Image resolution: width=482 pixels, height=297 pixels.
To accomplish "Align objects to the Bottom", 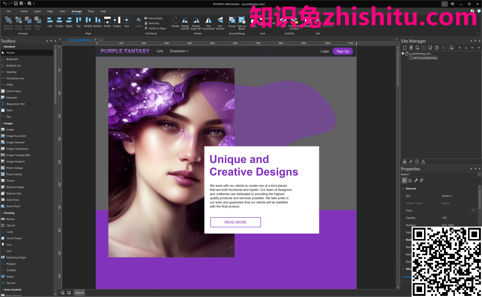I will point(98,21).
